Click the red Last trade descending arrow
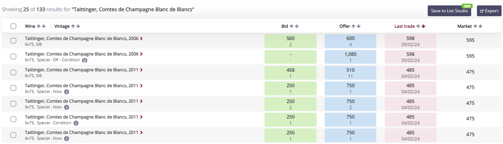This screenshot has width=503, height=144. [x=423, y=26]
